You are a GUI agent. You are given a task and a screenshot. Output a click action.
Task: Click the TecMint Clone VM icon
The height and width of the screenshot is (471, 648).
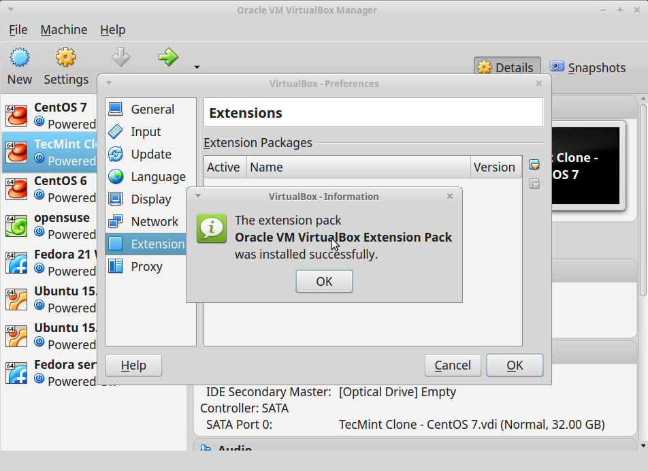click(x=16, y=152)
